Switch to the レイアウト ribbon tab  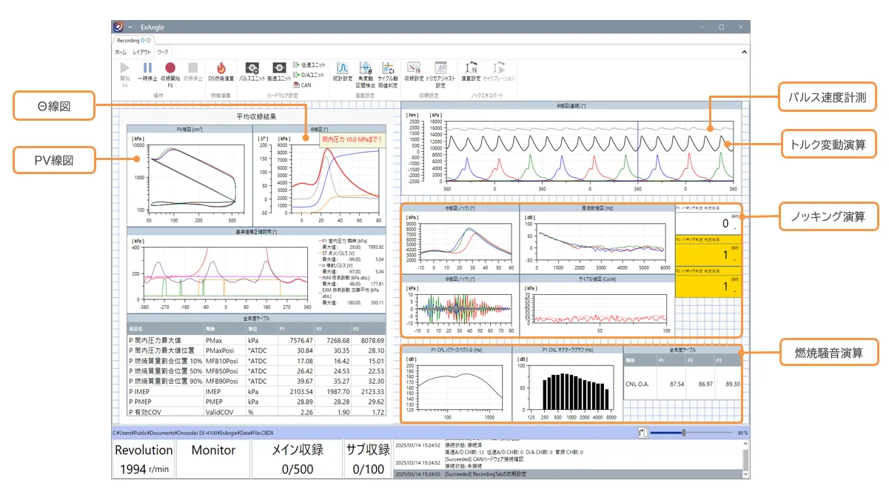[141, 53]
